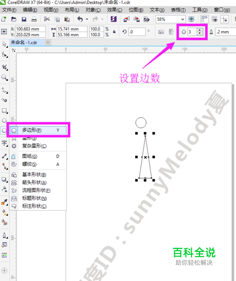Choose 多边形(P) from the flyout
This screenshot has height=281, width=236.
38,130
